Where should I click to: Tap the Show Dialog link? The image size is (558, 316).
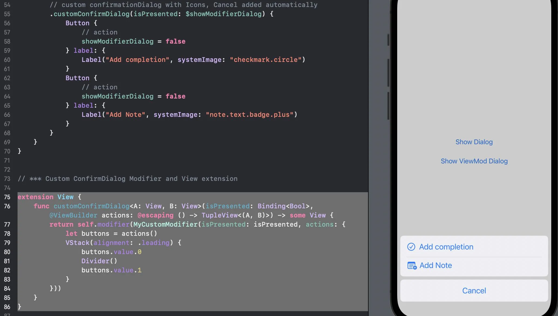[x=474, y=142]
